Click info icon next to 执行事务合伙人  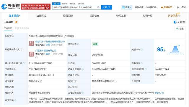(21, 49)
